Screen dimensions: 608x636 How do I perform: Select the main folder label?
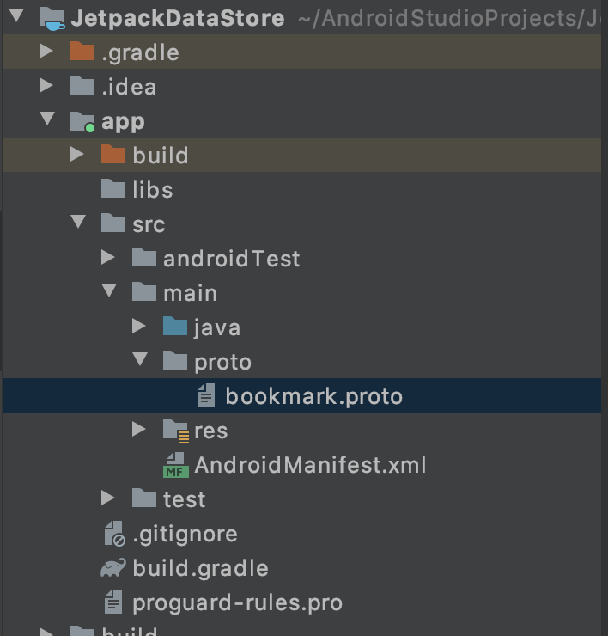pyautogui.click(x=190, y=293)
